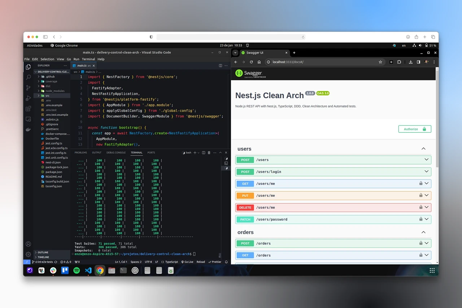Open the VS Code Explorer view icon
The height and width of the screenshot is (308, 462).
click(28, 67)
